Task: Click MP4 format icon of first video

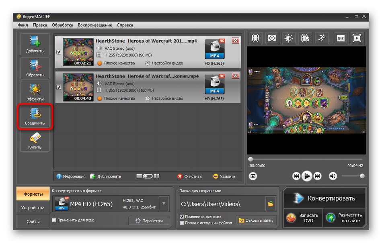Action: click(215, 49)
